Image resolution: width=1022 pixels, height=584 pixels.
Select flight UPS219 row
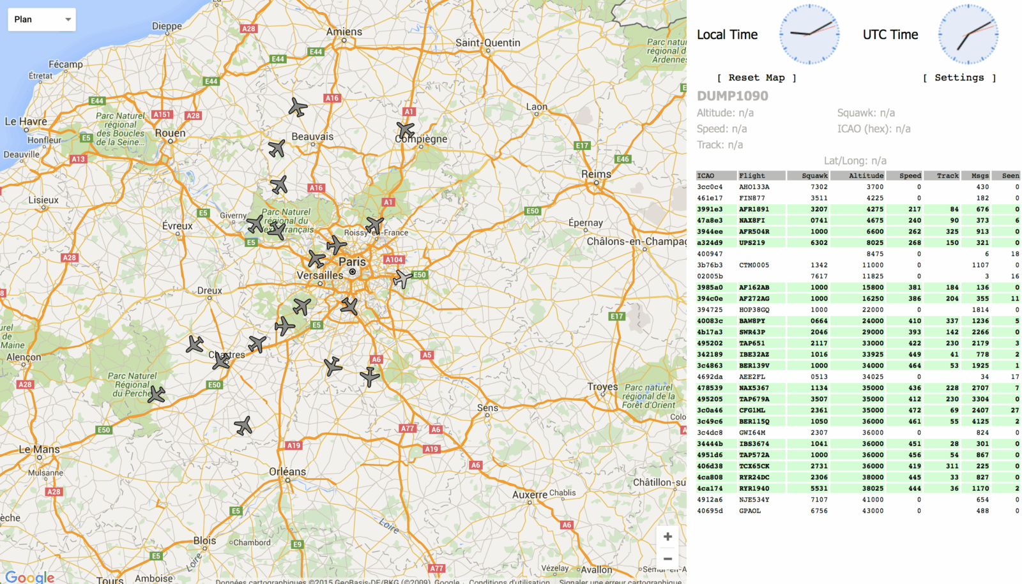pos(858,243)
